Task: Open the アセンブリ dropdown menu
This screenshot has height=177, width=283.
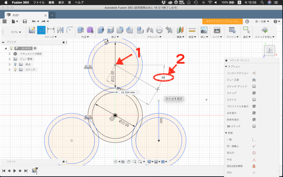Action: coord(154,37)
